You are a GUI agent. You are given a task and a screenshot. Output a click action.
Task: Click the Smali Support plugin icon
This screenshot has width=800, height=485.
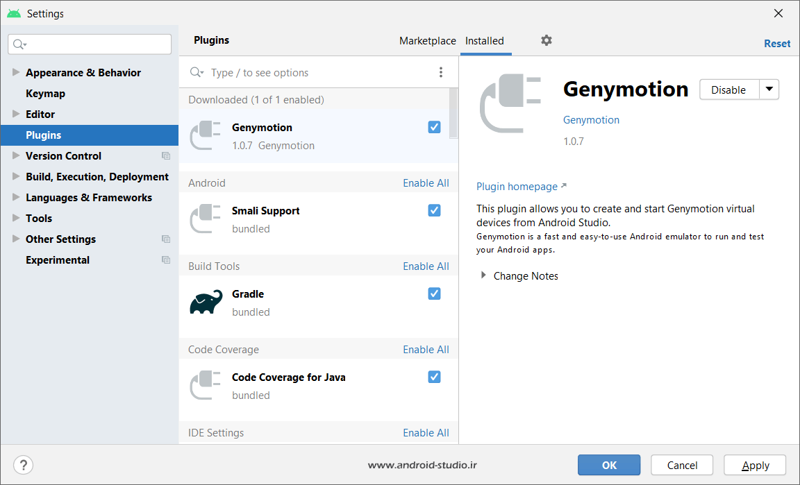pyautogui.click(x=206, y=219)
